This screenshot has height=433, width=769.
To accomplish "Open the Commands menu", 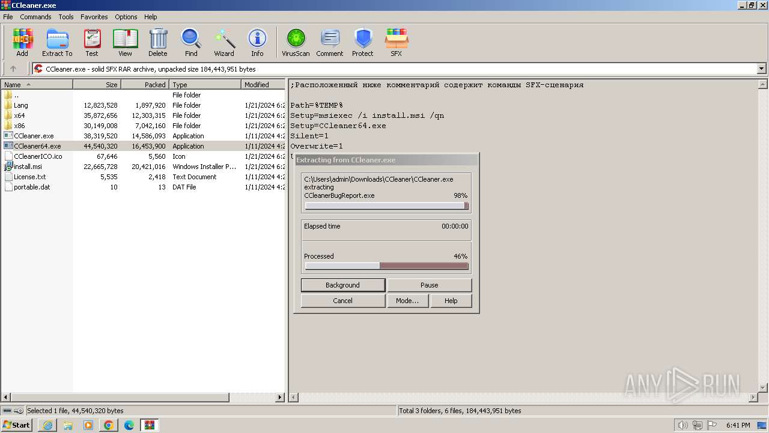I will 35,17.
